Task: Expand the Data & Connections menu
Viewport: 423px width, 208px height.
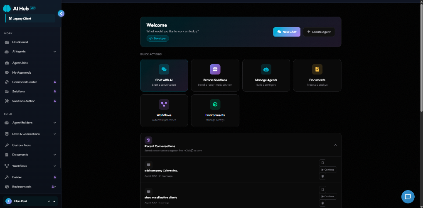Action: point(30,134)
